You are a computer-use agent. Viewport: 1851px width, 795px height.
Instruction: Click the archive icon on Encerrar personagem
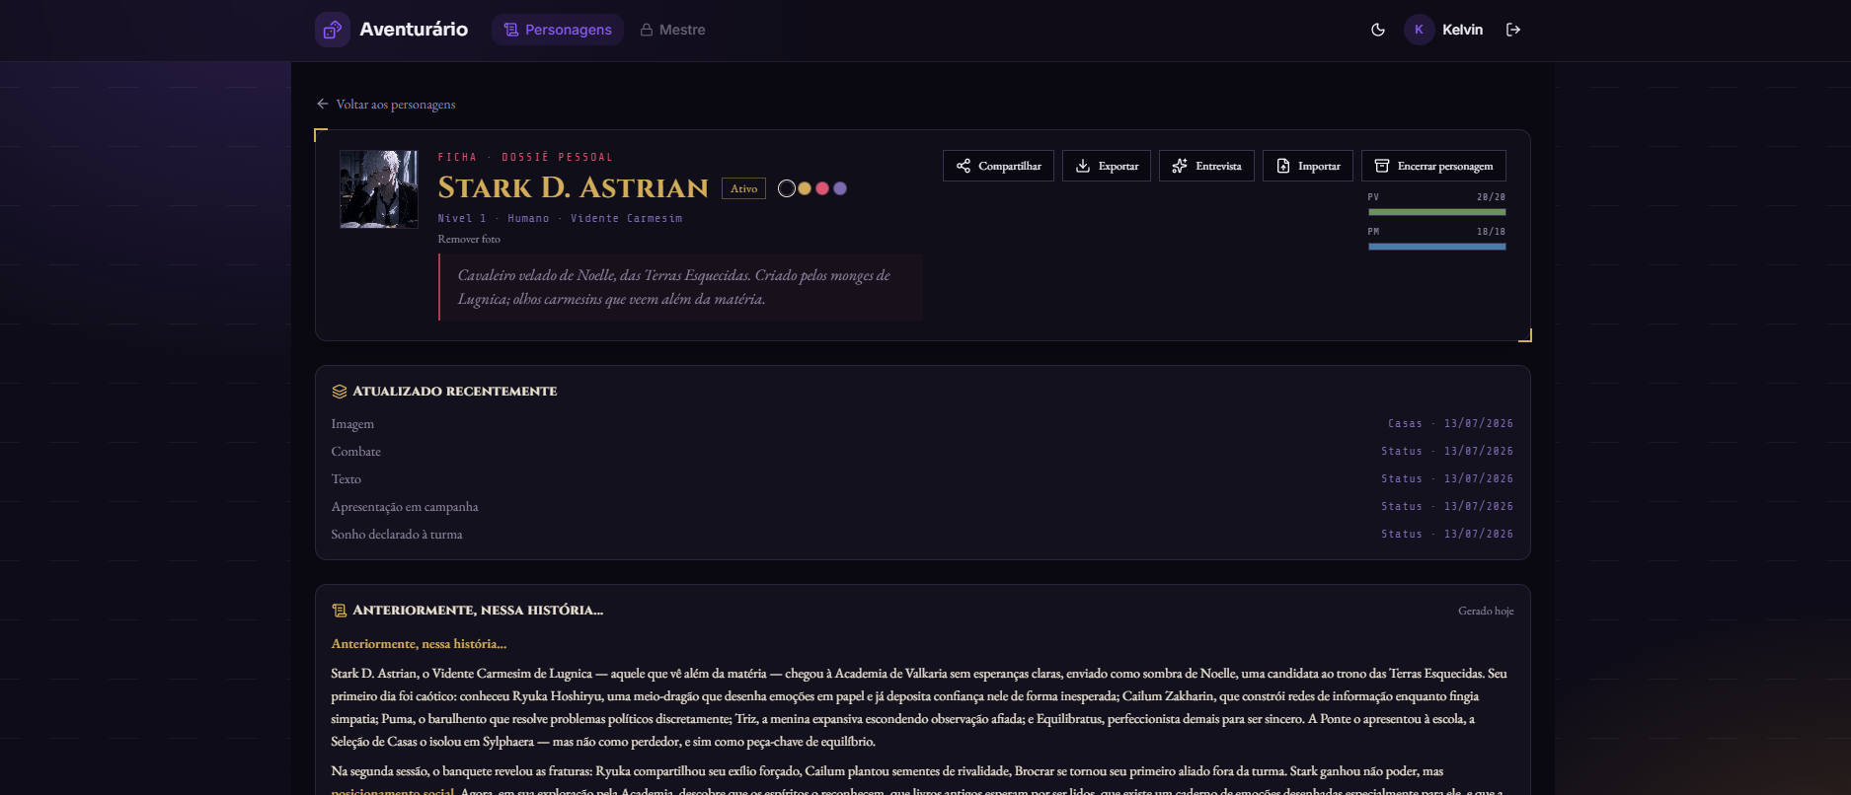1382,166
